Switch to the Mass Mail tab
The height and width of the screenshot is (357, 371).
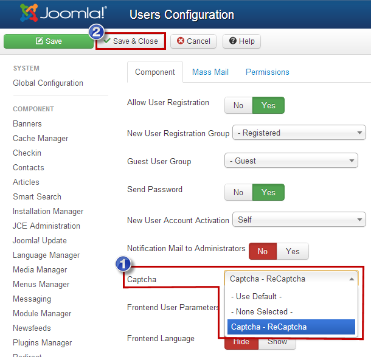[210, 72]
